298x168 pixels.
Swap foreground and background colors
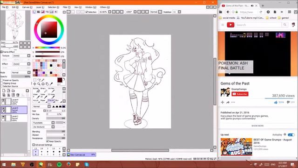pos(64,79)
